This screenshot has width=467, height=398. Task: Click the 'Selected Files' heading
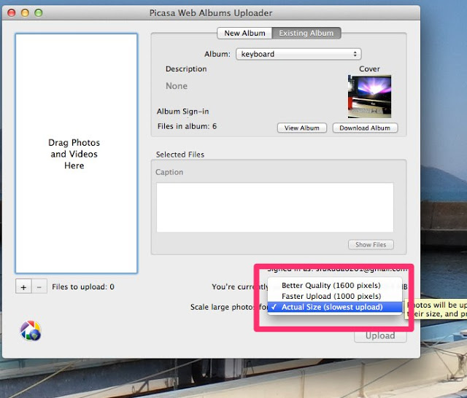[x=180, y=155]
